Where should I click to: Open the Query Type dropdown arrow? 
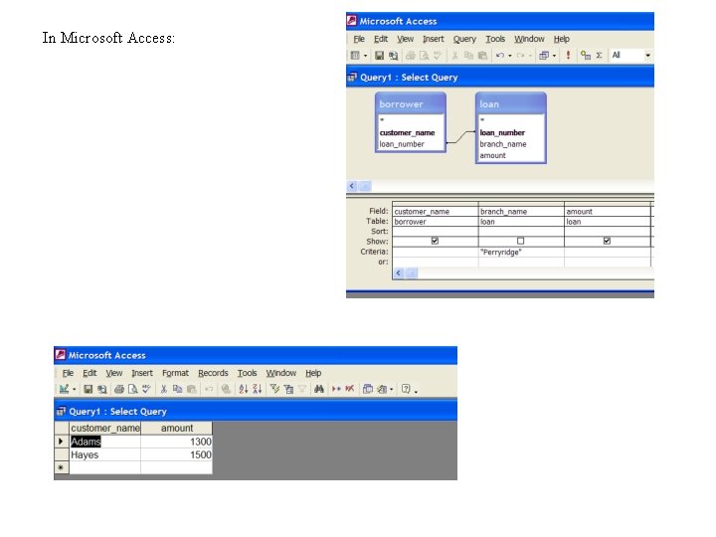[554, 56]
